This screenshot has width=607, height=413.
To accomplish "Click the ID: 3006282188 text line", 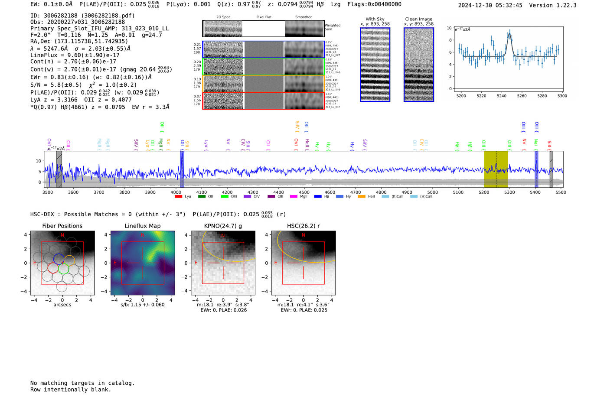I will pos(82,16).
